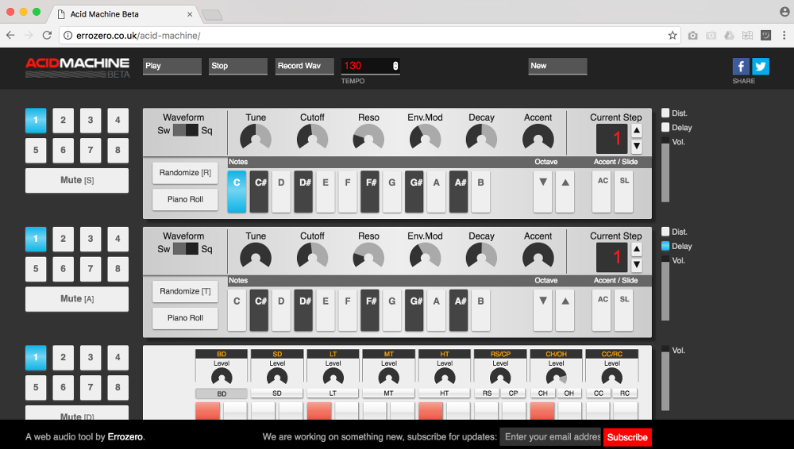The image size is (794, 449).
Task: Click the first synth Reso knob
Action: point(368,138)
